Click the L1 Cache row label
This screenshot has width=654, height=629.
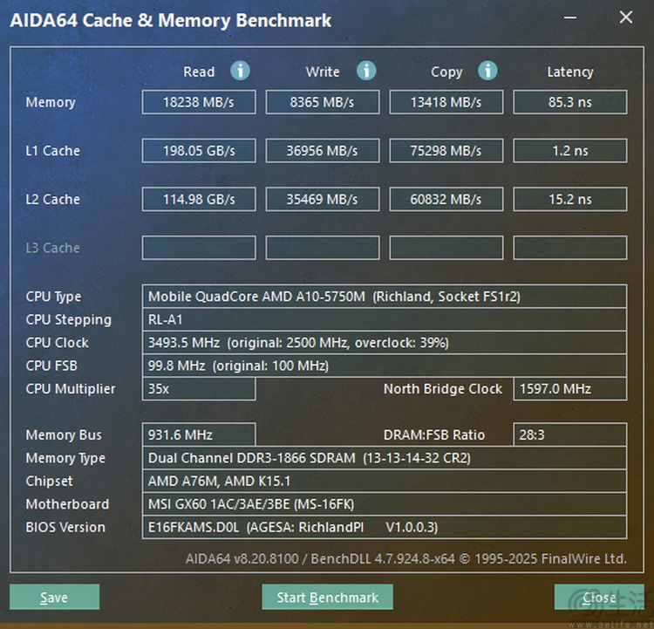(52, 151)
